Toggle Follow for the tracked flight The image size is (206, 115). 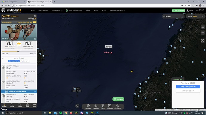pos(20,105)
